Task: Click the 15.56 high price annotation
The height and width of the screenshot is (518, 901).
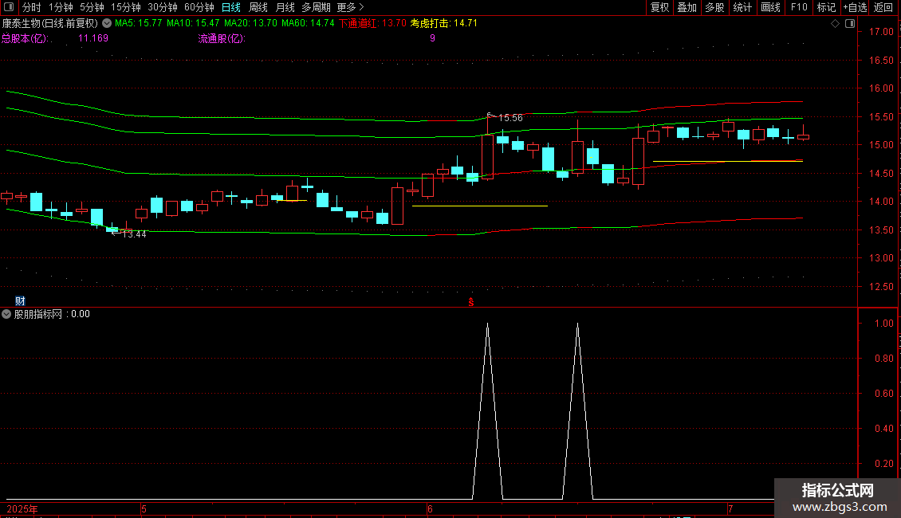Action: point(510,118)
